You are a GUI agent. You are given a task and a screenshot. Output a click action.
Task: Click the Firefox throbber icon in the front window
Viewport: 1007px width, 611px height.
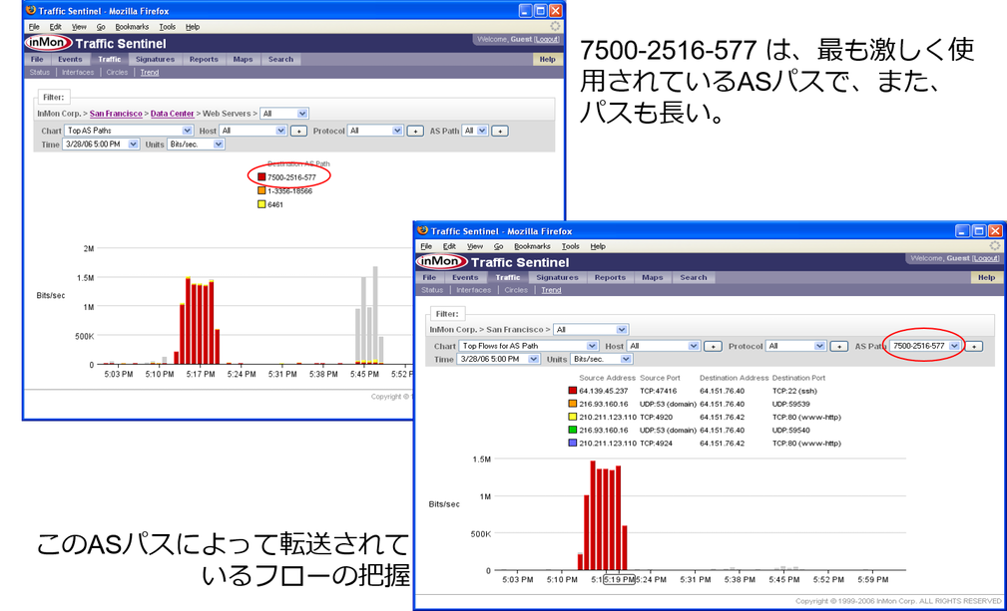tap(994, 246)
